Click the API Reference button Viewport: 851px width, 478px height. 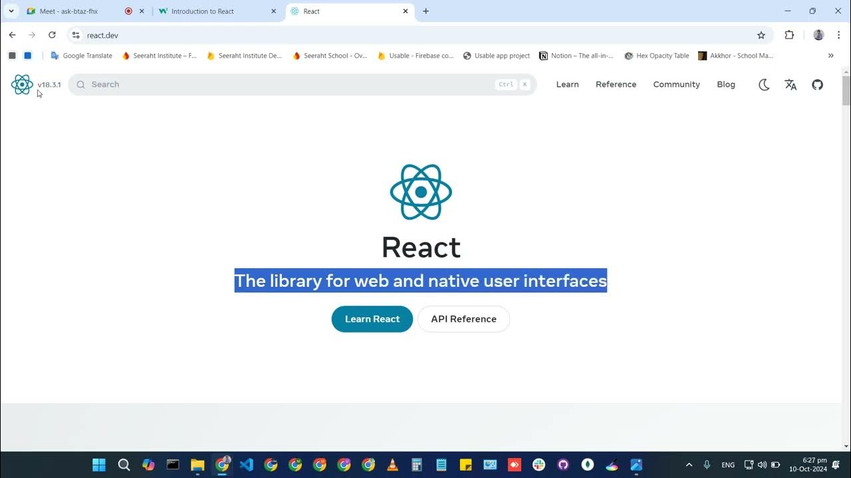coord(463,319)
